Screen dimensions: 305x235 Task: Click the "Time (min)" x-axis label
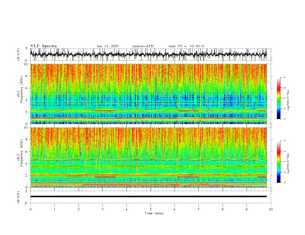point(154,213)
